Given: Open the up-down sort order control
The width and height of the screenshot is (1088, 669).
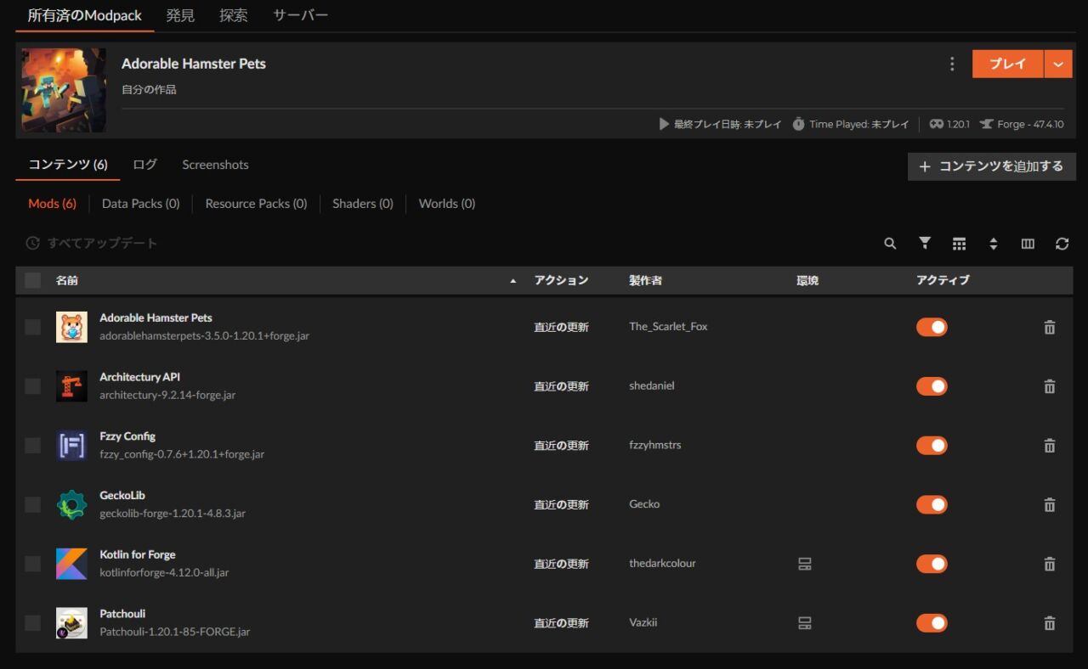Looking at the screenshot, I should tap(993, 244).
